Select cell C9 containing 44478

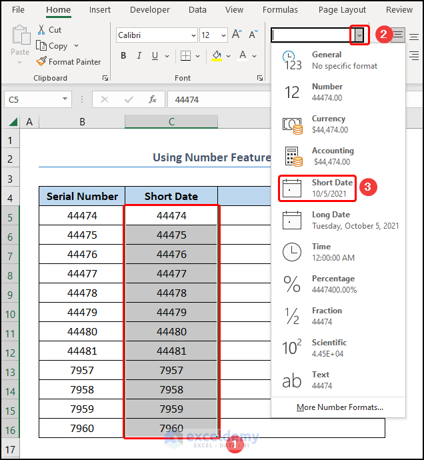171,293
